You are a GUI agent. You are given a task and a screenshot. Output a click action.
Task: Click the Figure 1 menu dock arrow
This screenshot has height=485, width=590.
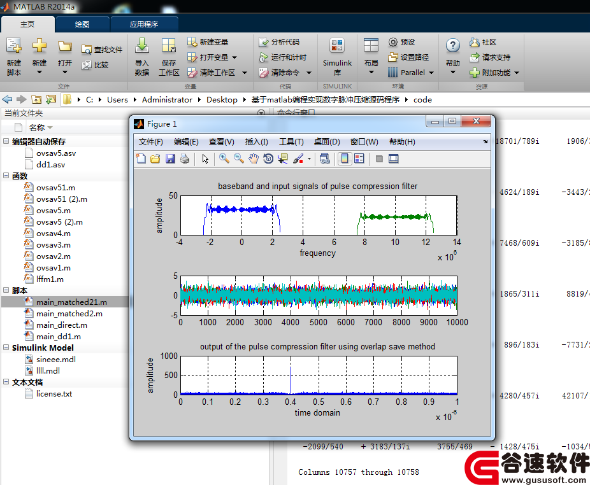485,141
